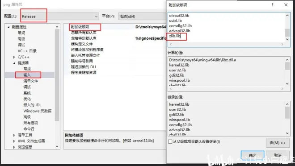Click winspool.lib in 计算的值 list
Viewport: 295px width, 166px height.
180,80
